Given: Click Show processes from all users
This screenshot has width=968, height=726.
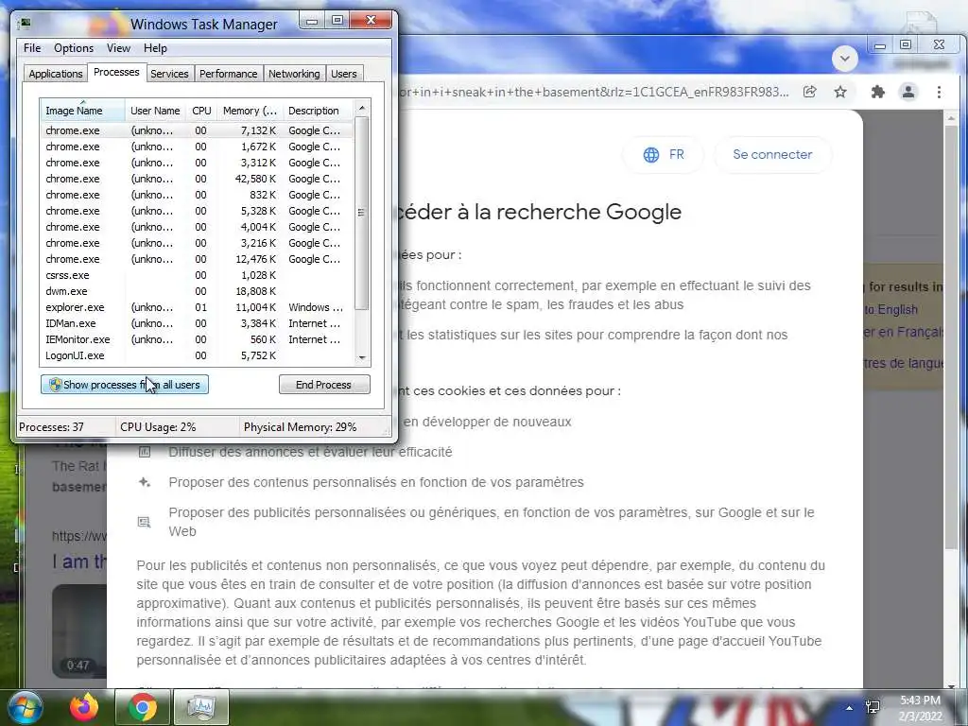Looking at the screenshot, I should [x=125, y=385].
